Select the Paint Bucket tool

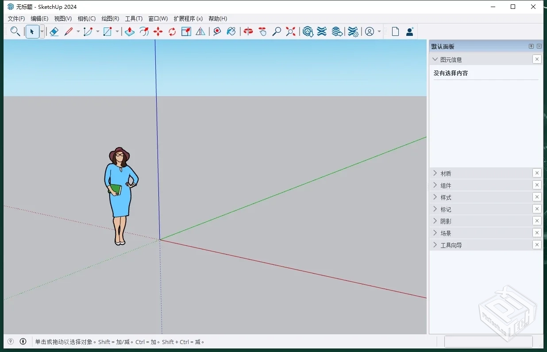[231, 31]
